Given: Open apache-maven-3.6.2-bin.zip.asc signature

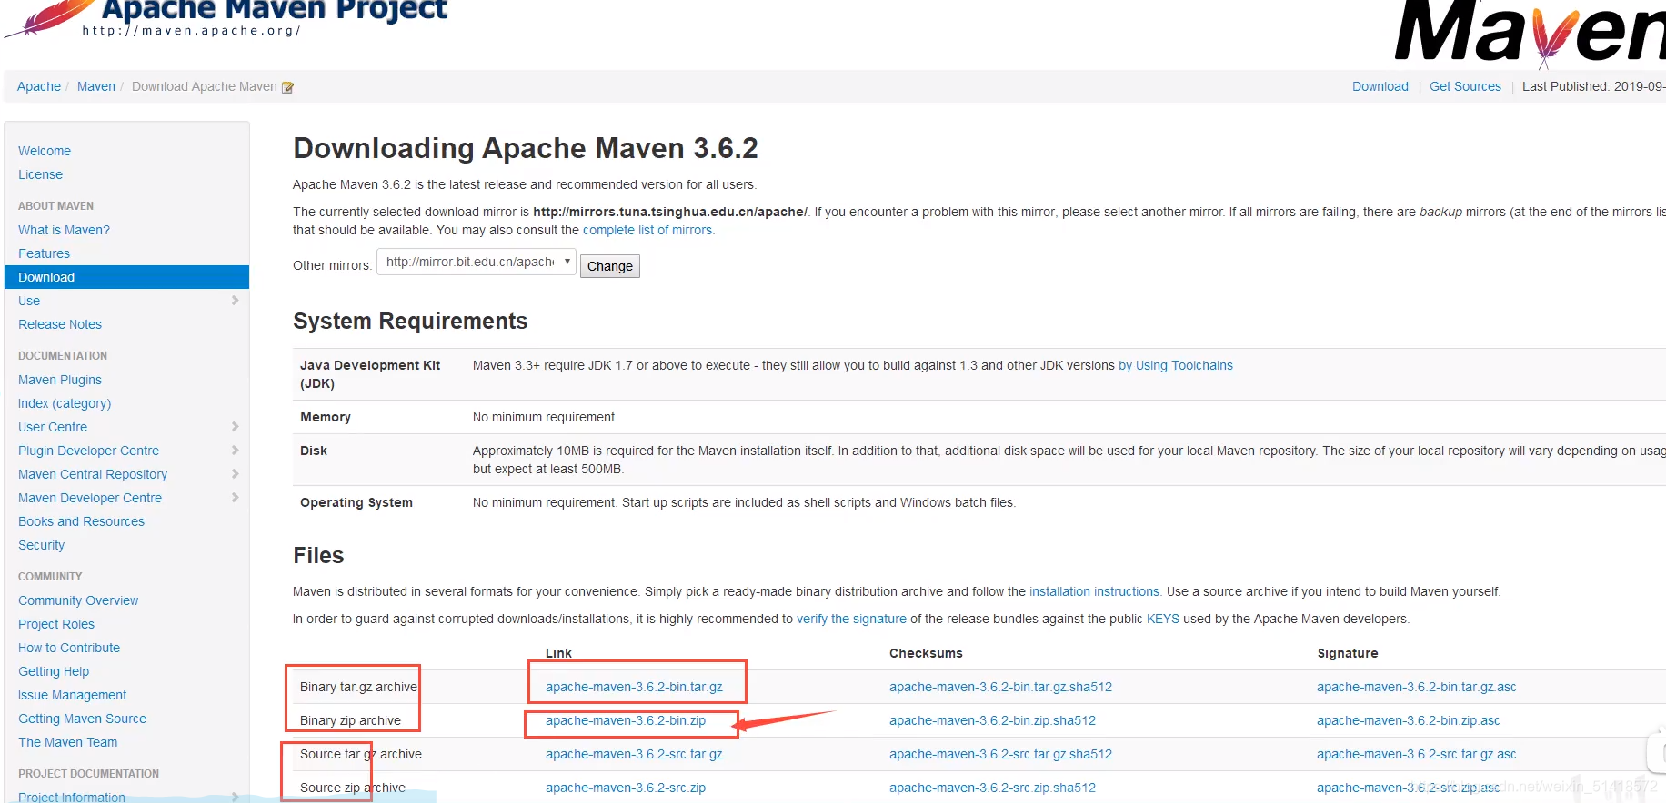Looking at the screenshot, I should pos(1408,720).
